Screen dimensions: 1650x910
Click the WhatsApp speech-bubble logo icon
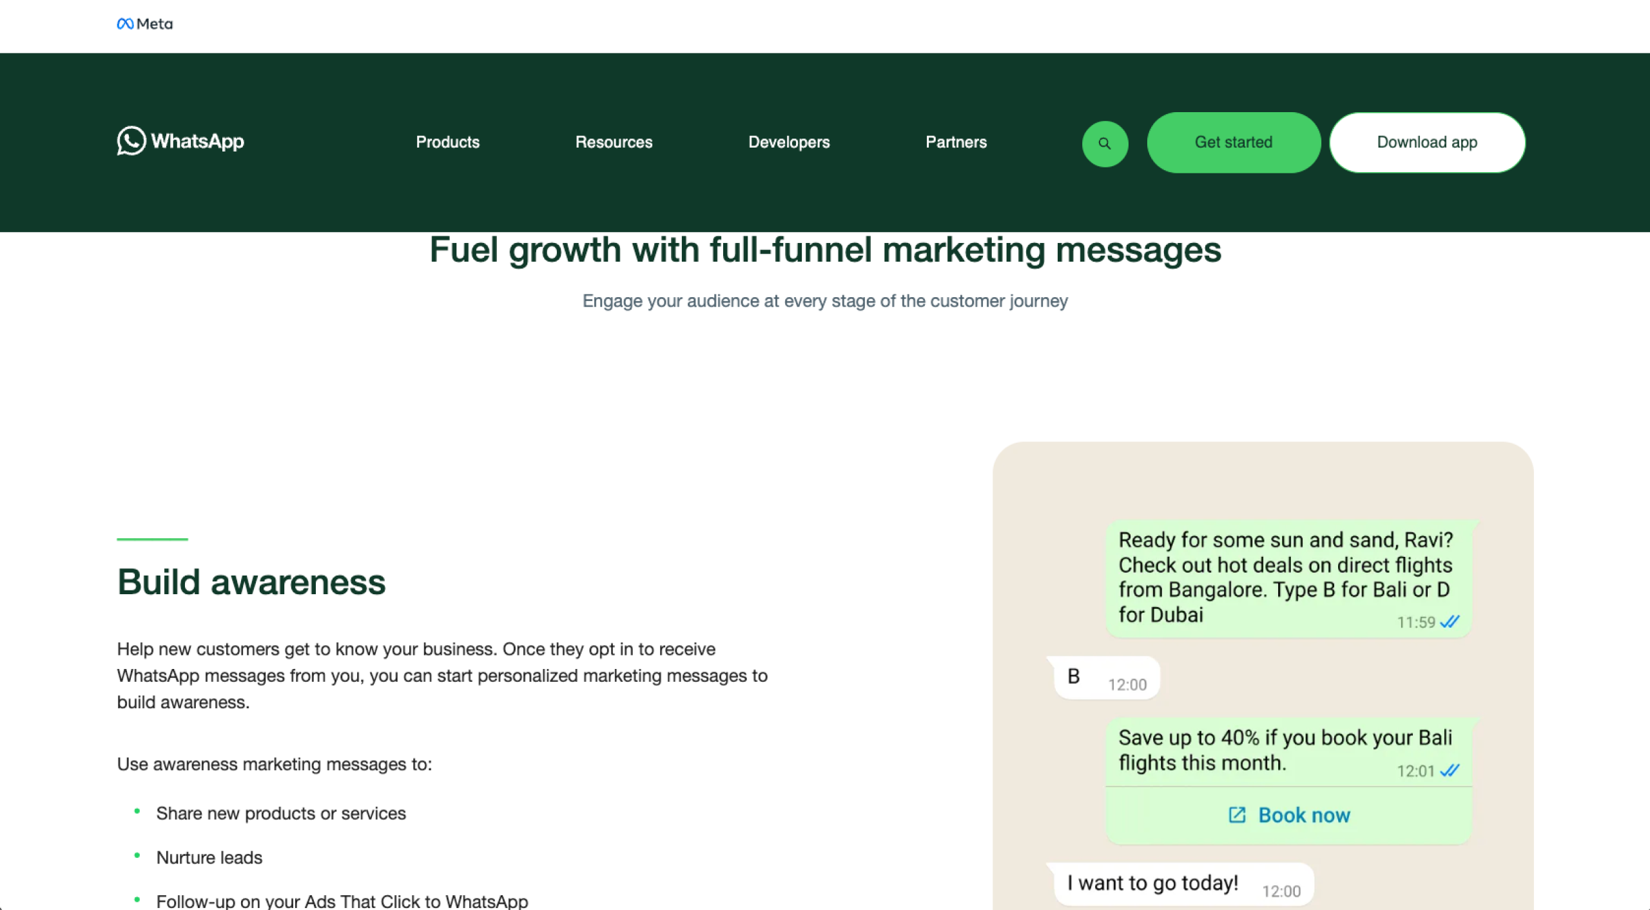(x=131, y=142)
